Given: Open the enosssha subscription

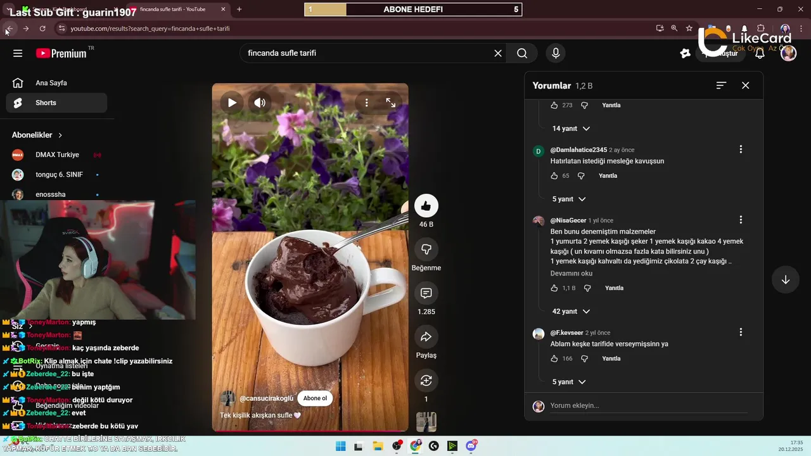Looking at the screenshot, I should 56,194.
